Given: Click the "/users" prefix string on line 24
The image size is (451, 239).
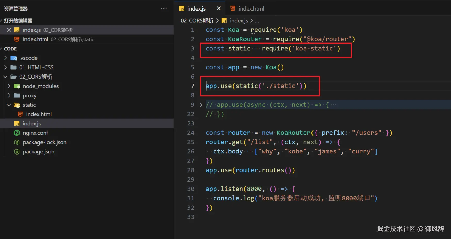Looking at the screenshot, I should click(366, 133).
